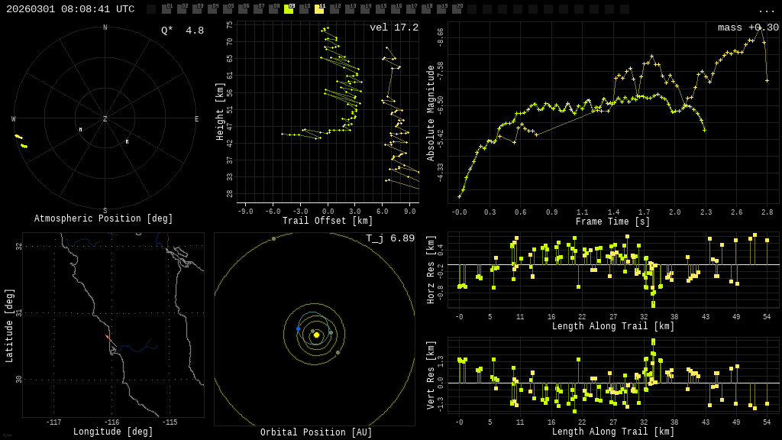The height and width of the screenshot is (440, 782).
Task: Toggle station 11 yellow box
Action: point(319,9)
